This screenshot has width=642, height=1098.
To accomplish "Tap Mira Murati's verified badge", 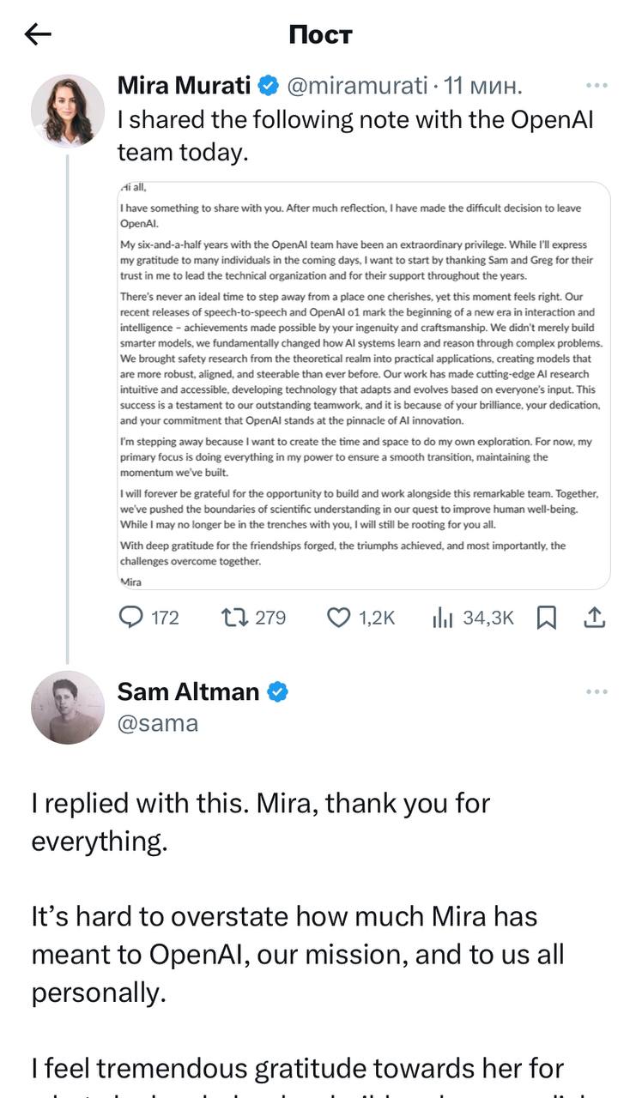I will 269,86.
